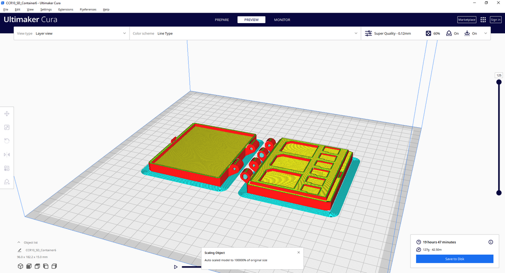Image resolution: width=505 pixels, height=273 pixels.
Task: Open the Preferences menu
Action: click(x=88, y=9)
